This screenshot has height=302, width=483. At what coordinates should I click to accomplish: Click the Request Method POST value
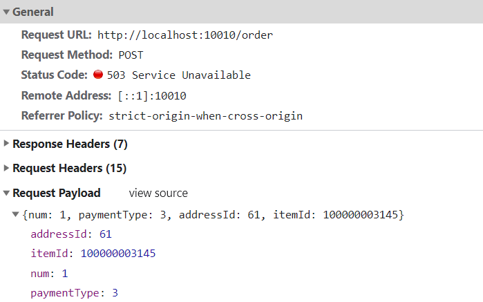click(131, 55)
